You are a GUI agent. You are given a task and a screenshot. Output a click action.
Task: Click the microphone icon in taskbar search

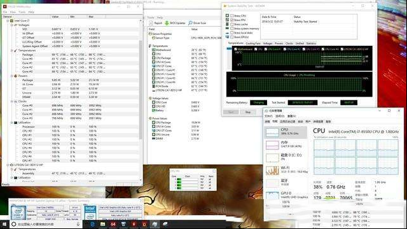(78, 224)
